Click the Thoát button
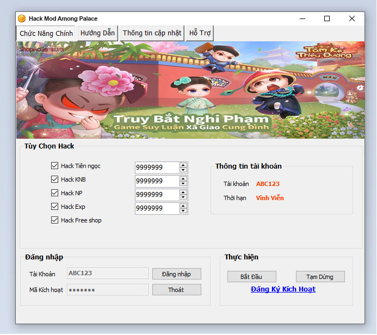The height and width of the screenshot is (335, 377). tap(177, 289)
